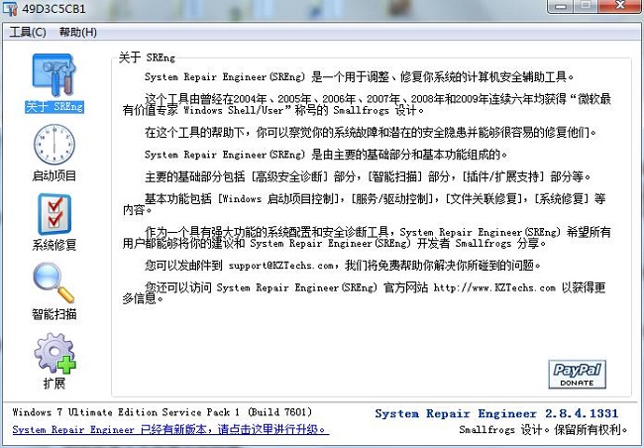Maximize the SREng window
The height and width of the screenshot is (448, 644).
(x=586, y=6)
